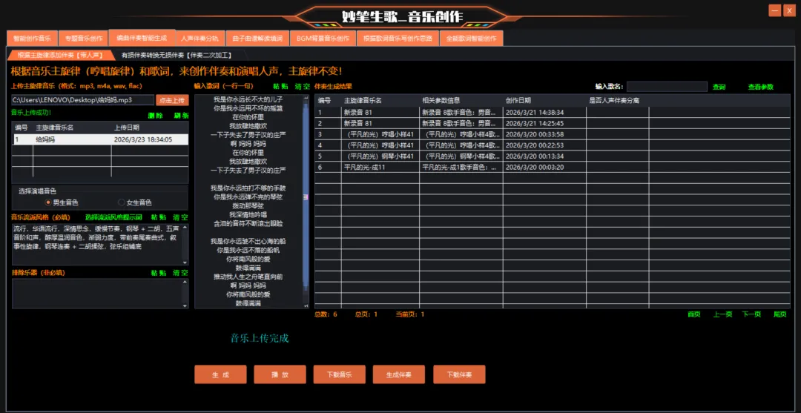The width and height of the screenshot is (801, 413).
Task: Select the (平凡的光) 钢琴小样41 result row
Action: [x=553, y=156]
